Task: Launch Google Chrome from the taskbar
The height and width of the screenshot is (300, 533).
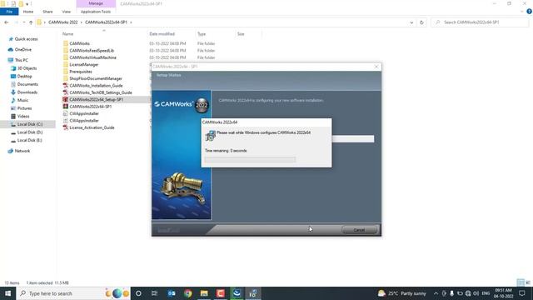Action: (187, 293)
